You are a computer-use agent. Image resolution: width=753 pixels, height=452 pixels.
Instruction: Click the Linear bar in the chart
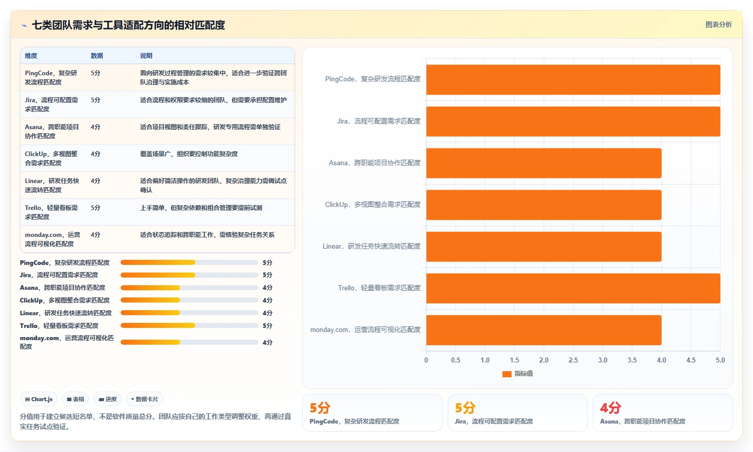[x=544, y=247]
